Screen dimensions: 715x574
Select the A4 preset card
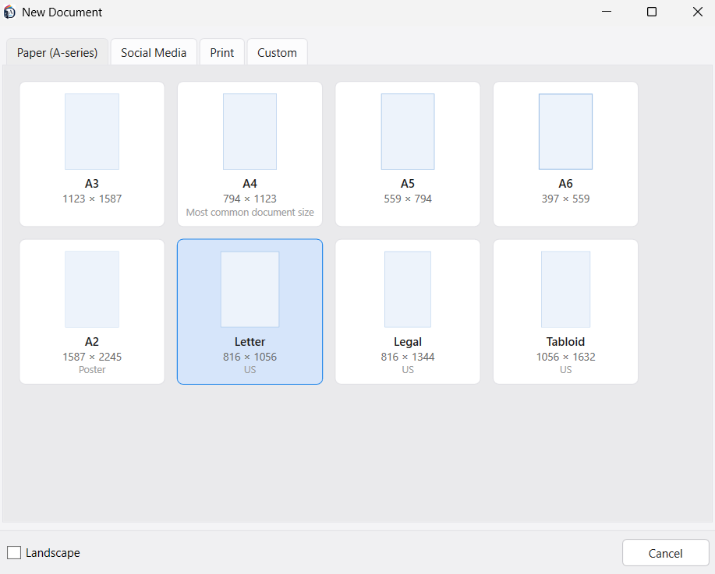[x=250, y=154]
